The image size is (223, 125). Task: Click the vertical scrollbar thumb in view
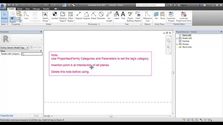173,73
